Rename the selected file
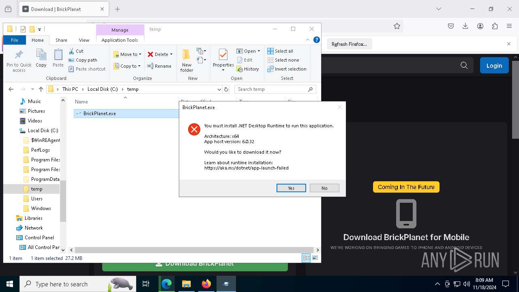 [159, 66]
